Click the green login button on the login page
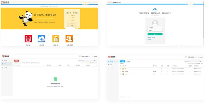The height and width of the screenshot is (109, 205). (155, 34)
